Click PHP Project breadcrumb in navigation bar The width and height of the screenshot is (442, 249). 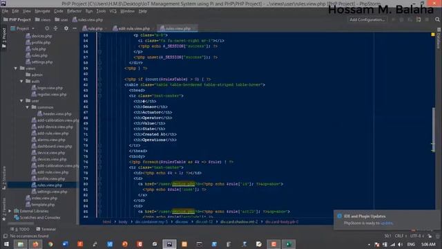pos(17,19)
